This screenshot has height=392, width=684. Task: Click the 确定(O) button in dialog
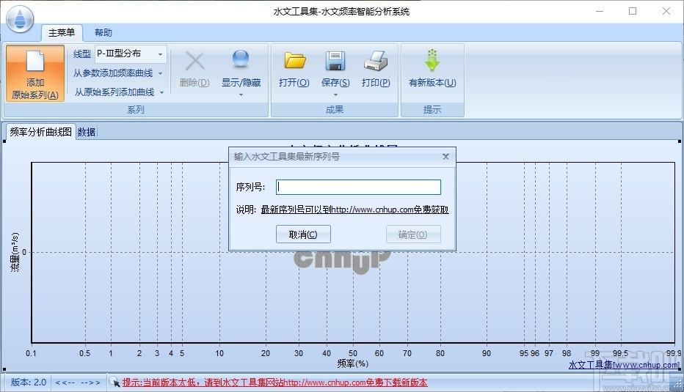413,234
